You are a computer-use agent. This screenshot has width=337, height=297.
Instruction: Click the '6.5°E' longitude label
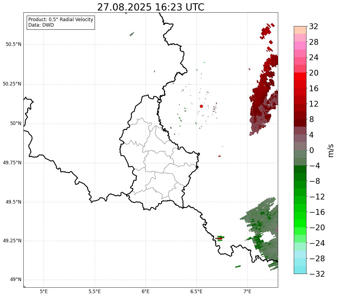coord(196,291)
